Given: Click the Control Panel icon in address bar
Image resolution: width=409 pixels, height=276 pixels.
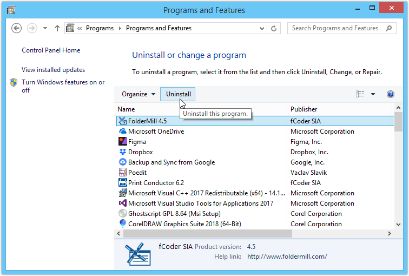Looking at the screenshot, I should coord(70,28).
